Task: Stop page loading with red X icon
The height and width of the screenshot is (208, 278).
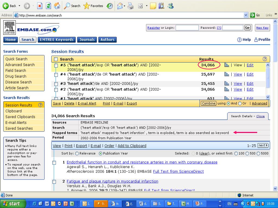Action: tap(40, 6)
